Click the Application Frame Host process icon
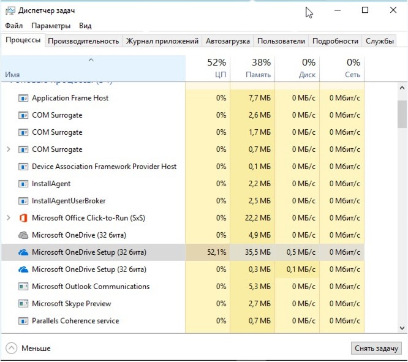Screen dimensions: 408x362 pos(23,98)
